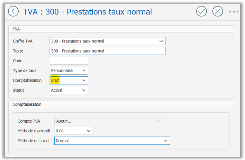Open the Méthode d'arrondi 0.01 dropdown
245x160 pixels.
[73, 131]
